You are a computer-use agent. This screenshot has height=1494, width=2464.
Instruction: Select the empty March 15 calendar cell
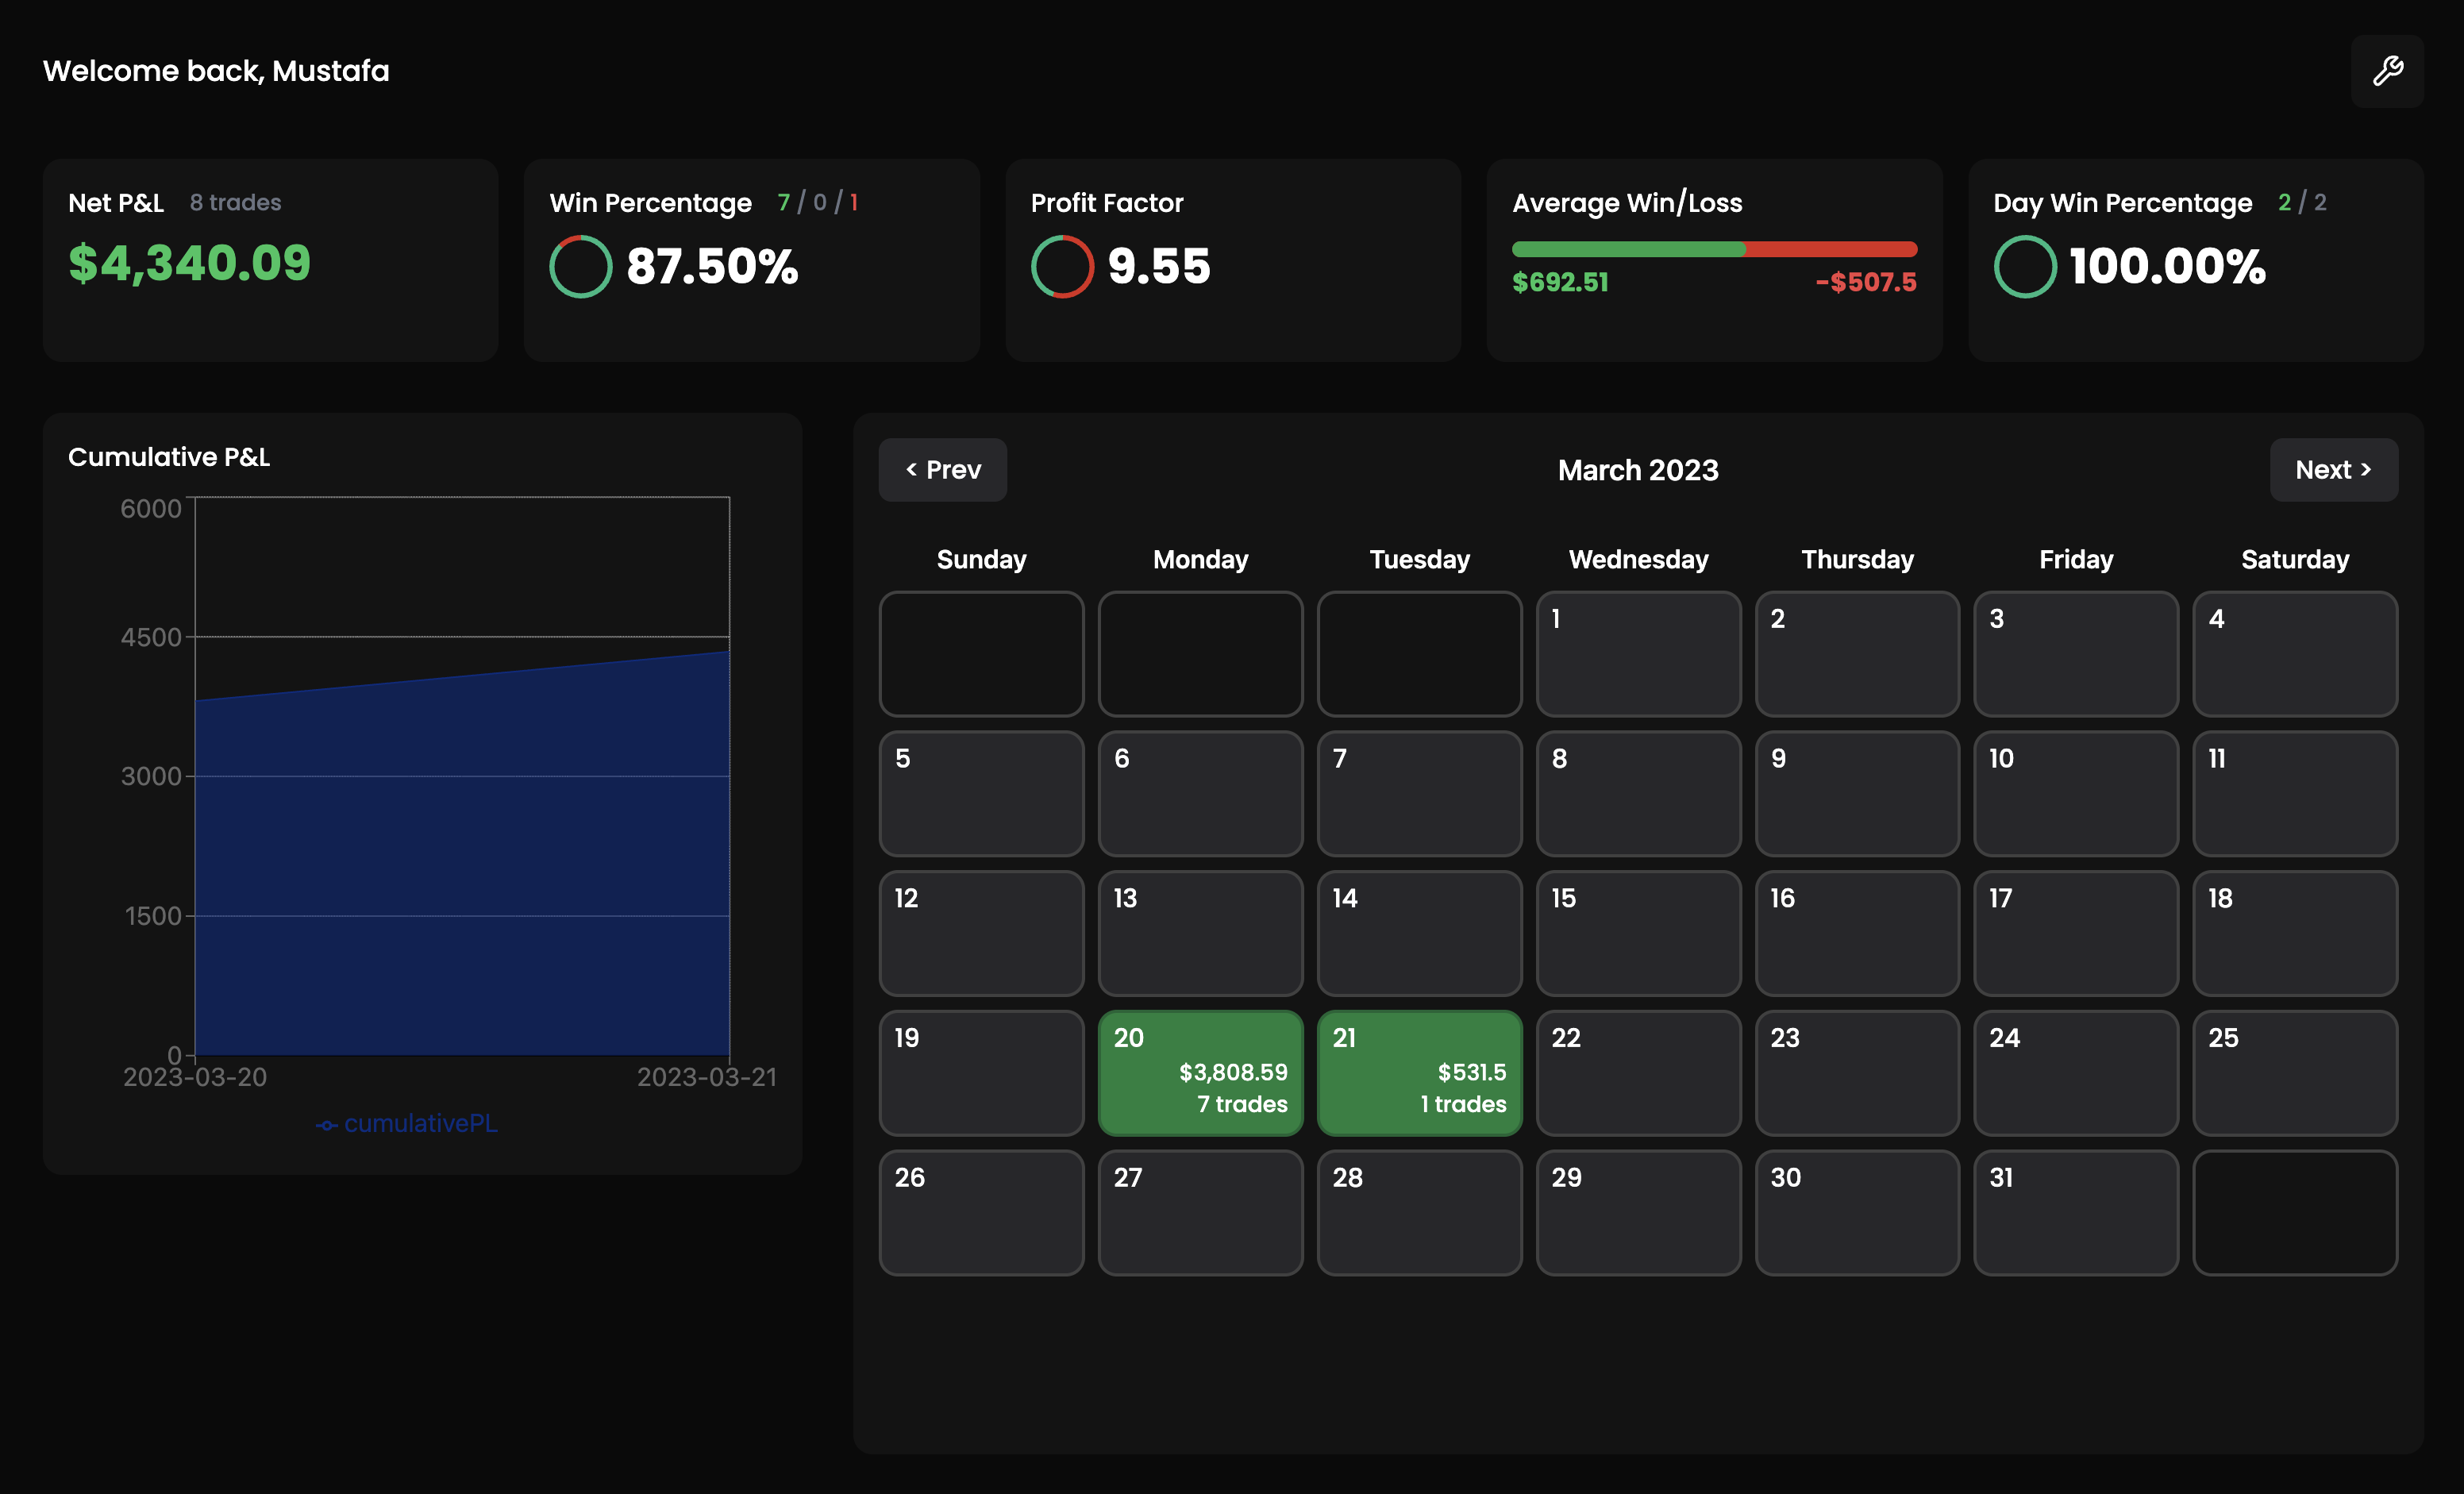click(x=1638, y=933)
